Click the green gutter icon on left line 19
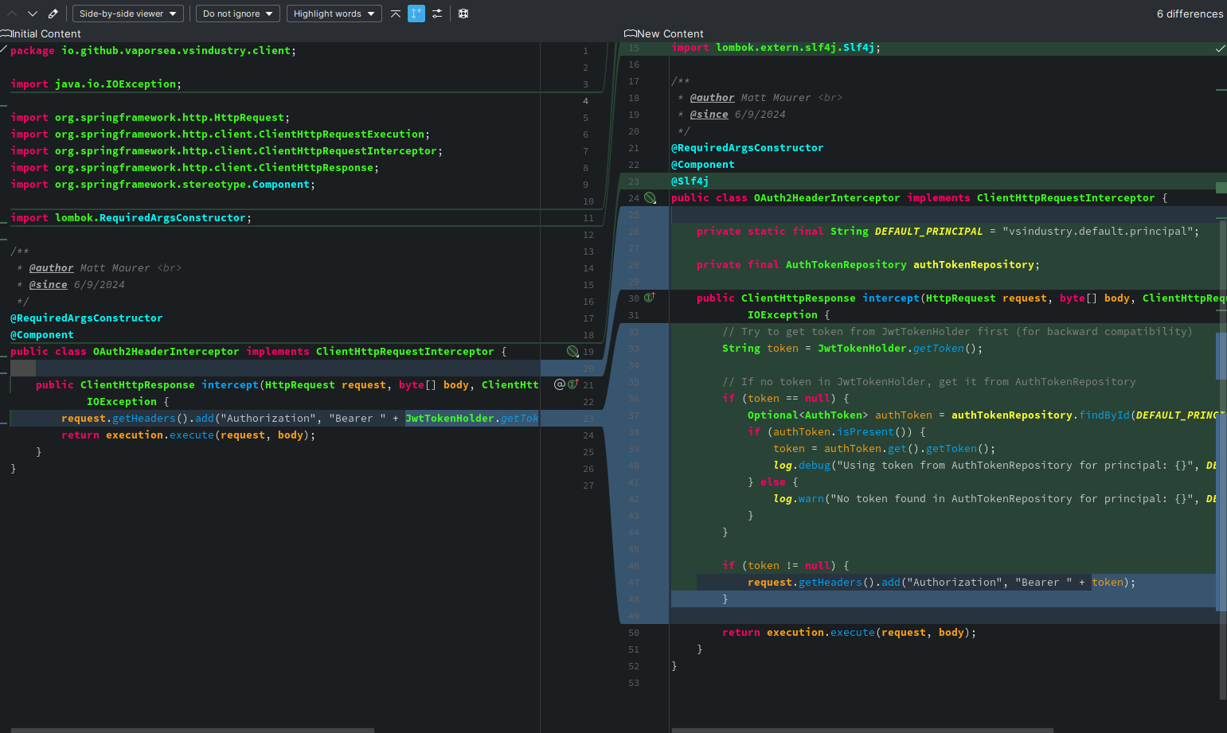The image size is (1227, 733). point(572,351)
